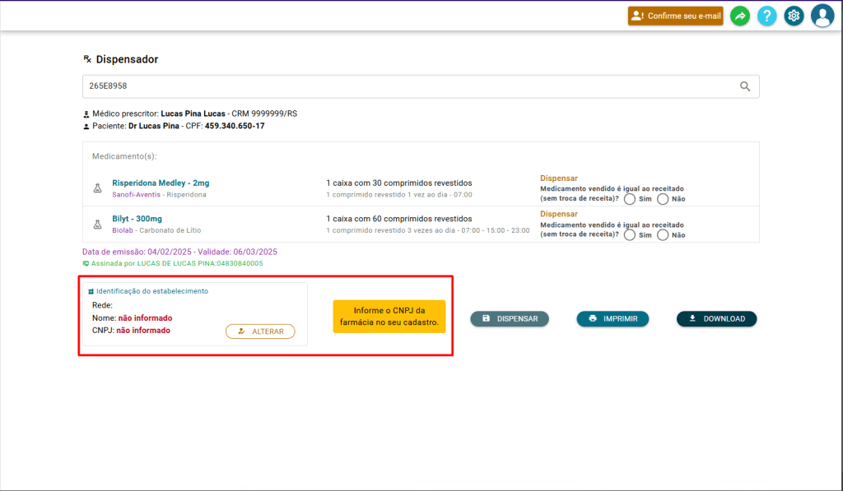Click the Confirme seu e-mail button
Screen dimensions: 843x491
(x=675, y=16)
